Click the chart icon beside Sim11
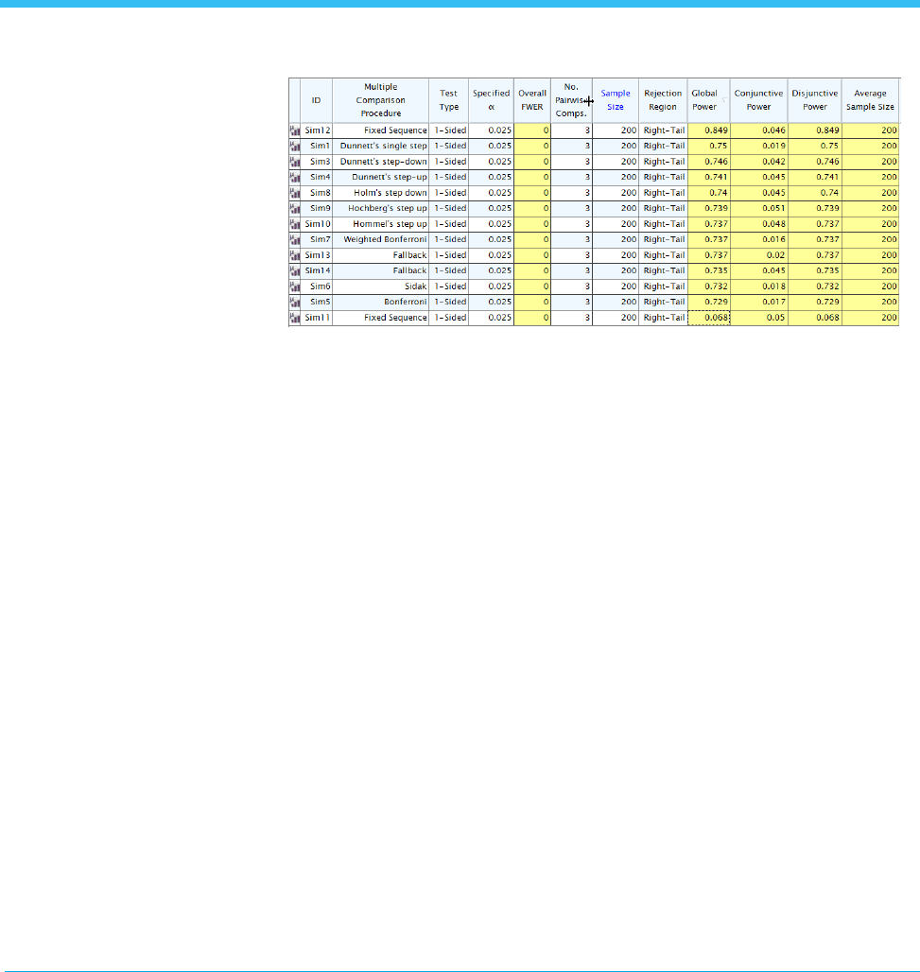The height and width of the screenshot is (972, 920). pyautogui.click(x=294, y=318)
